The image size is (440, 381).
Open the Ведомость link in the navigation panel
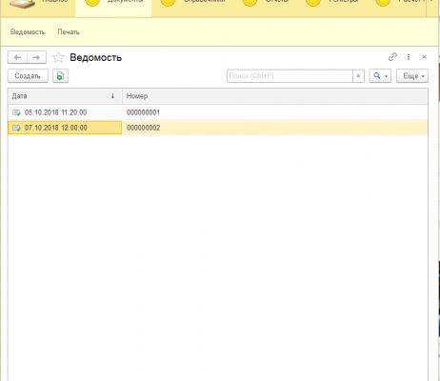[x=28, y=32]
